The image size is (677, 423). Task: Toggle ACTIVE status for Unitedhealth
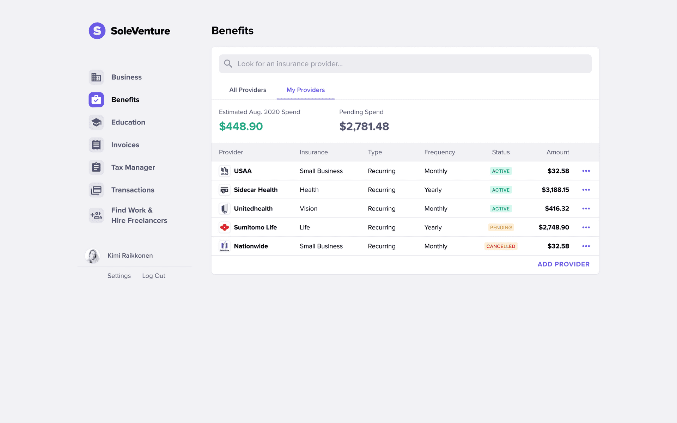501,208
